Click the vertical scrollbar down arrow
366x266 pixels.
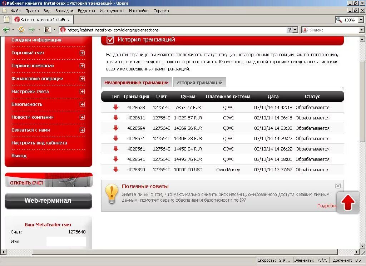[362, 246]
